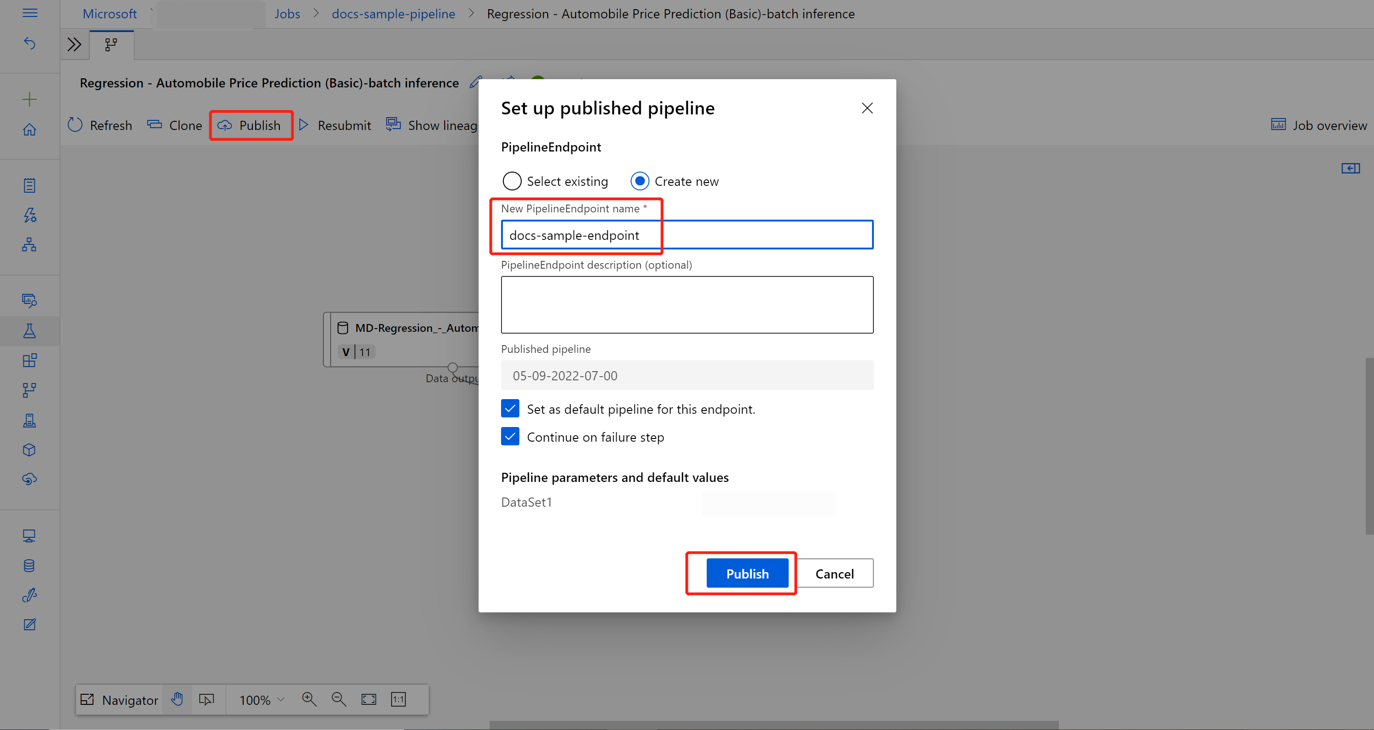Select the pan hand tool
The image size is (1374, 730).
click(x=177, y=699)
